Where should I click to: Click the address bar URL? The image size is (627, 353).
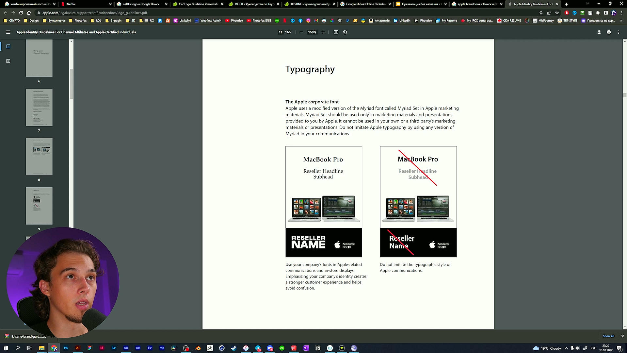tap(95, 13)
